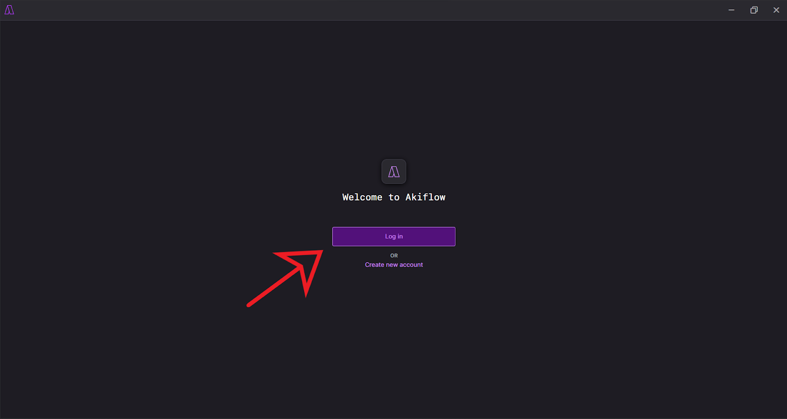This screenshot has height=419, width=787.
Task: Click the word Welcome in the heading
Action: tap(363, 197)
